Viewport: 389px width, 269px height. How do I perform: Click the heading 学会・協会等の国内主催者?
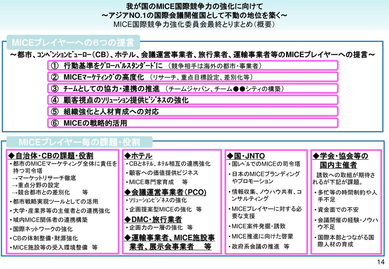pyautogui.click(x=340, y=160)
